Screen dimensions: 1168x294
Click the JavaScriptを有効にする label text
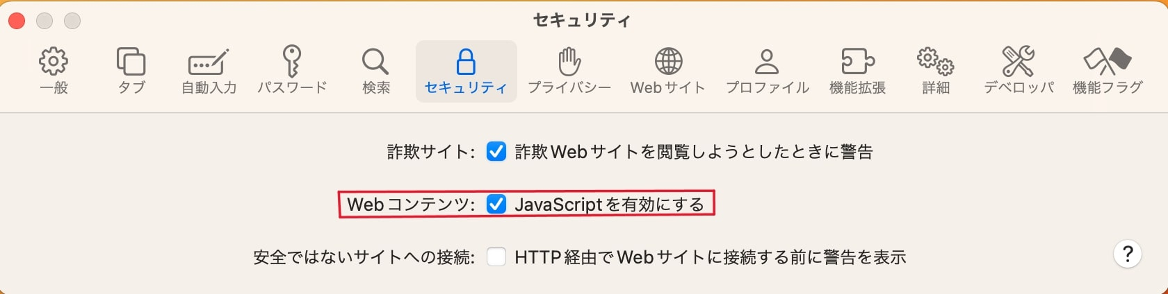click(x=609, y=205)
